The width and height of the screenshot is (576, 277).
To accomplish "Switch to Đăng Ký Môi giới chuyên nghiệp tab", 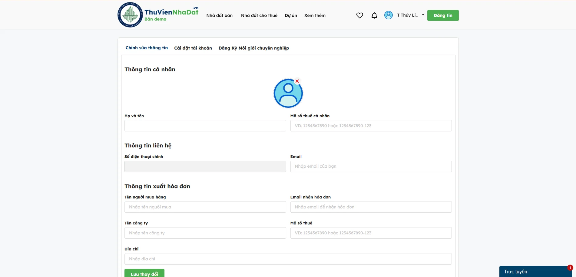I will 254,48.
